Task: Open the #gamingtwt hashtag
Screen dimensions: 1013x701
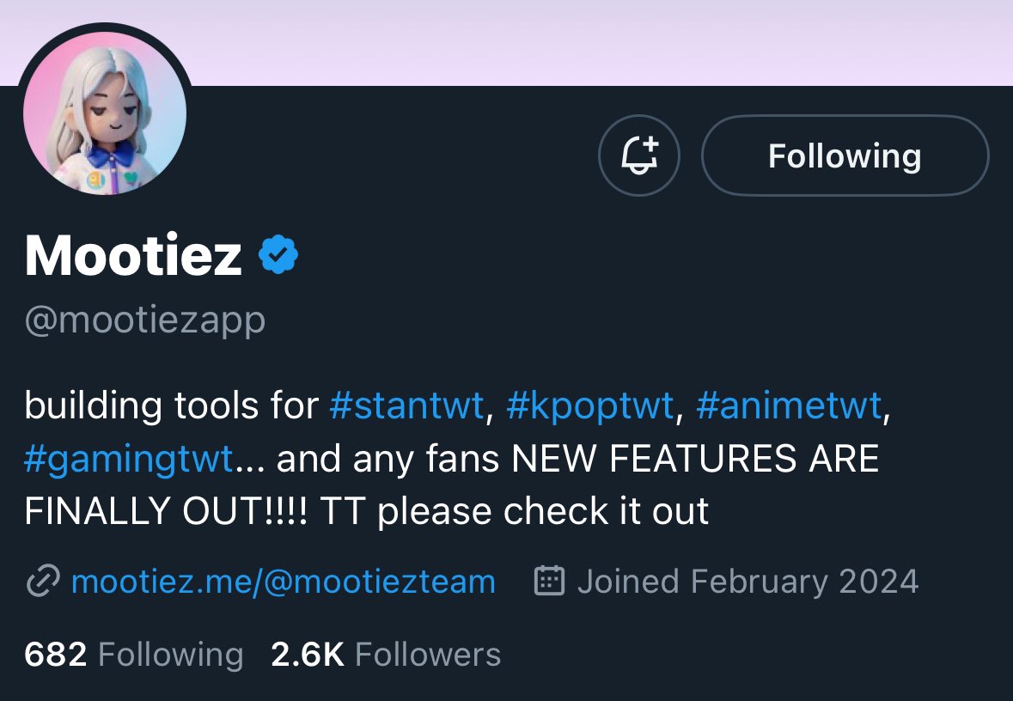Action: pos(129,459)
